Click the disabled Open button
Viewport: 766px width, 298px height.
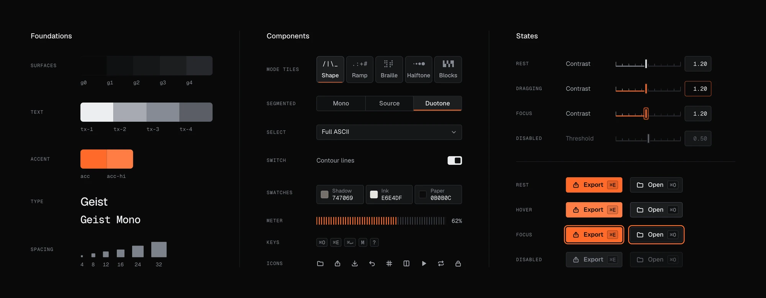[656, 260]
